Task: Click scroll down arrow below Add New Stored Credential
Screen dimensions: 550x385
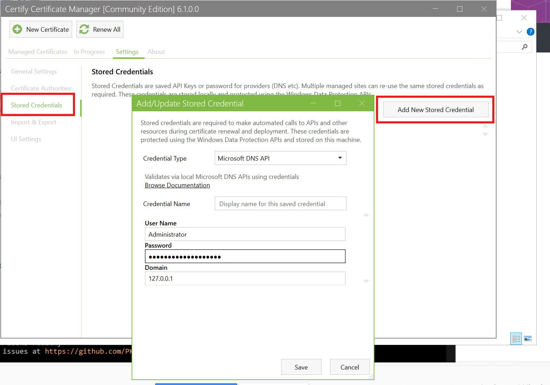Action: [x=485, y=134]
